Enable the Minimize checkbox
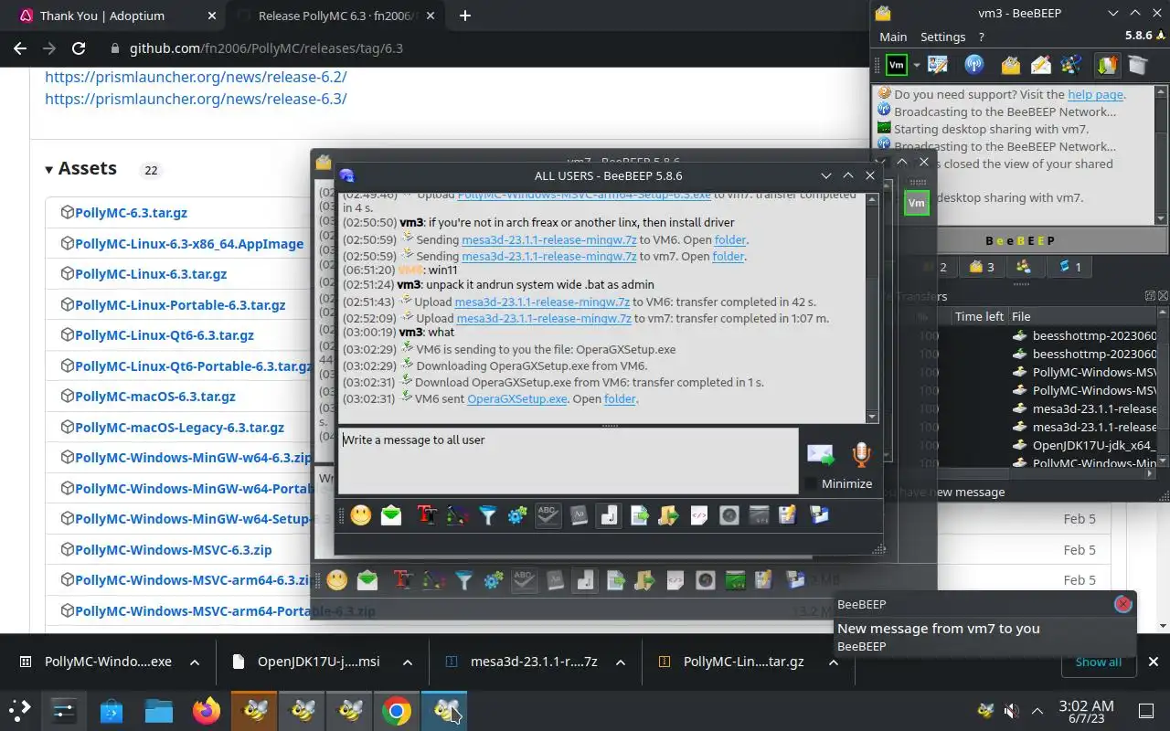 point(811,483)
